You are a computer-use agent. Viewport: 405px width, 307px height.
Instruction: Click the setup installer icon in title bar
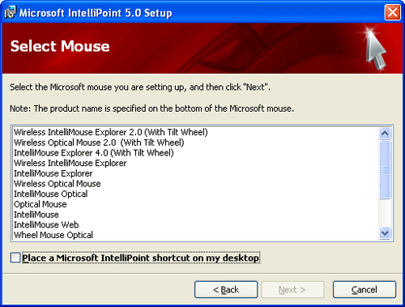point(11,12)
